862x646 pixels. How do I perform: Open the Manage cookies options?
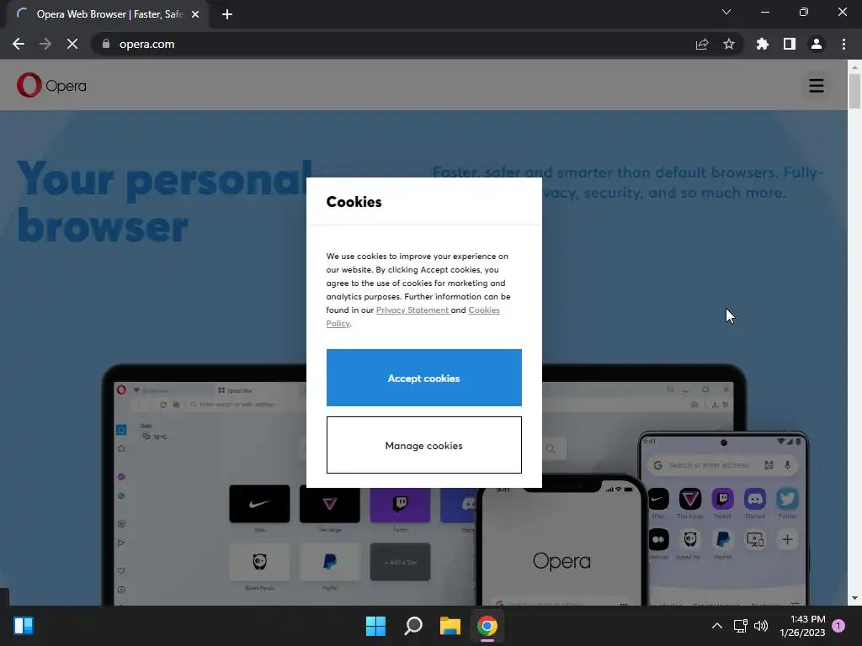424,445
